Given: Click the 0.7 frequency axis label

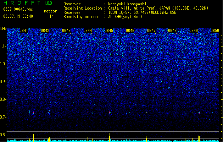Looking at the screenshot, I should (x=3, y=117).
